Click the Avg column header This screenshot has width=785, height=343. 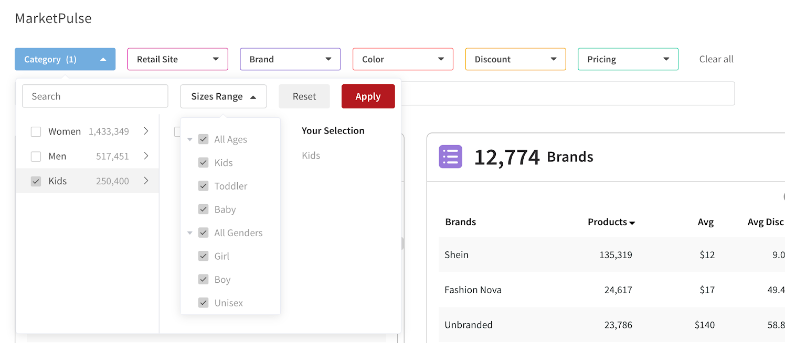click(x=706, y=222)
